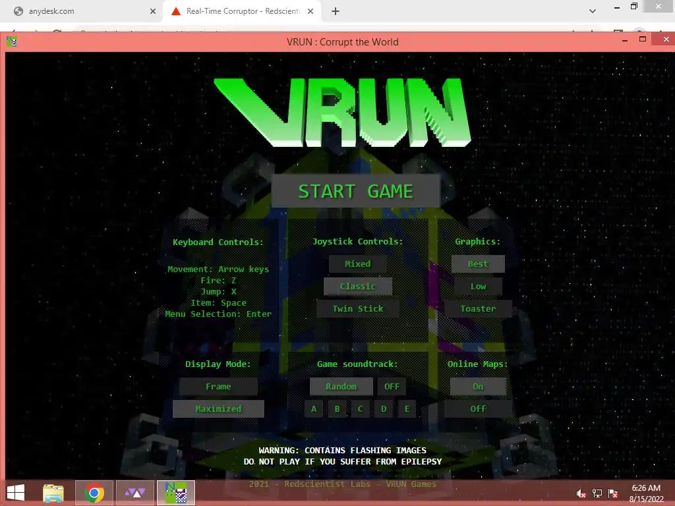Pick soundtrack C
The width and height of the screenshot is (675, 506).
361,408
